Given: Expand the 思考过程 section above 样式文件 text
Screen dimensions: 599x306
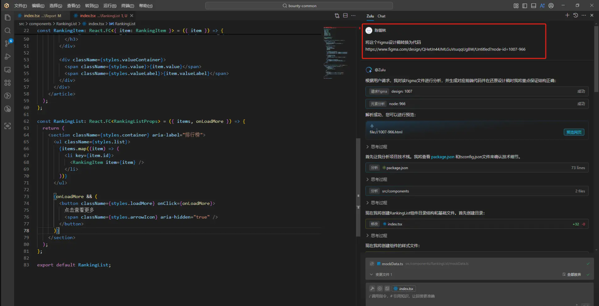Looking at the screenshot, I should (377, 236).
